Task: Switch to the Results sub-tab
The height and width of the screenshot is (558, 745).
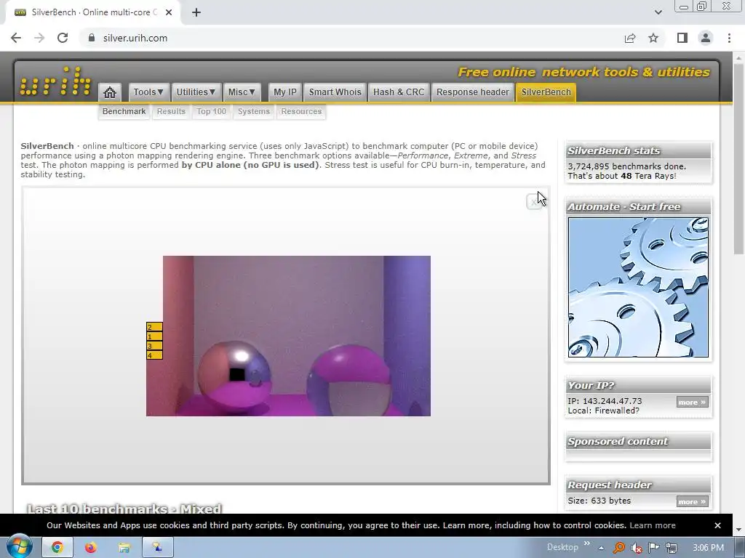Action: point(171,111)
